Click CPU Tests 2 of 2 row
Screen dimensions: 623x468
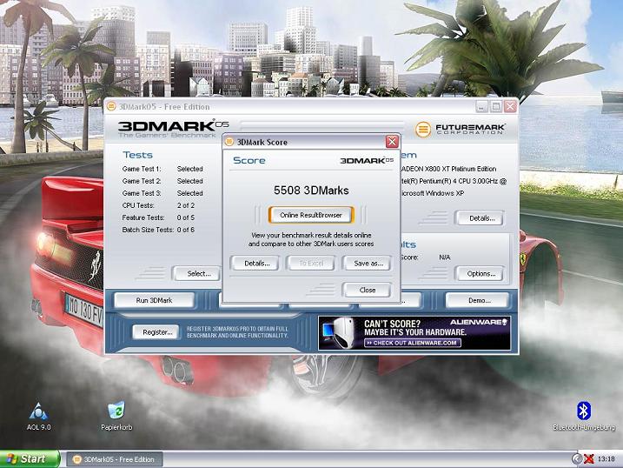(x=158, y=205)
